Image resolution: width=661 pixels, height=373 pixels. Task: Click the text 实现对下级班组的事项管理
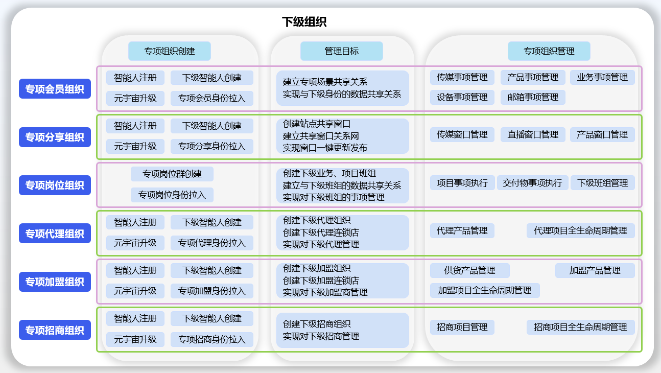(334, 197)
